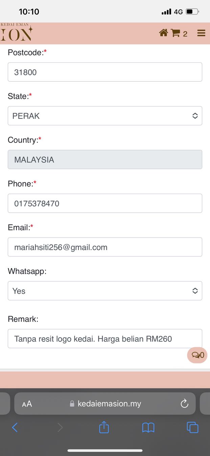Reload page with Safari refresh icon
This screenshot has width=210, height=456.
pyautogui.click(x=184, y=403)
